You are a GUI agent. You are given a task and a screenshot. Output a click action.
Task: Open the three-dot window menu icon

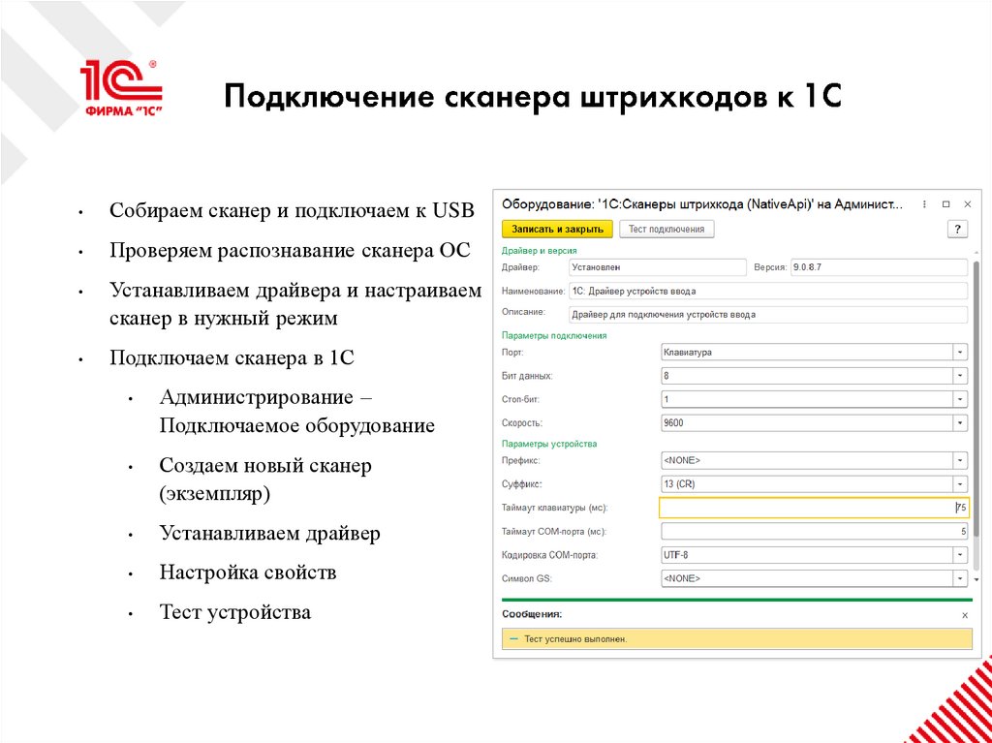coord(924,204)
